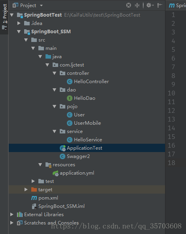Screen dimensions: 186x234
Task: Click the SpringBoot_SSM.iml file icon
Action: pos(34,206)
